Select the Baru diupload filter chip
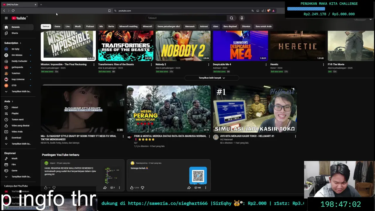Image resolution: width=375 pixels, height=211 pixels. click(x=230, y=26)
